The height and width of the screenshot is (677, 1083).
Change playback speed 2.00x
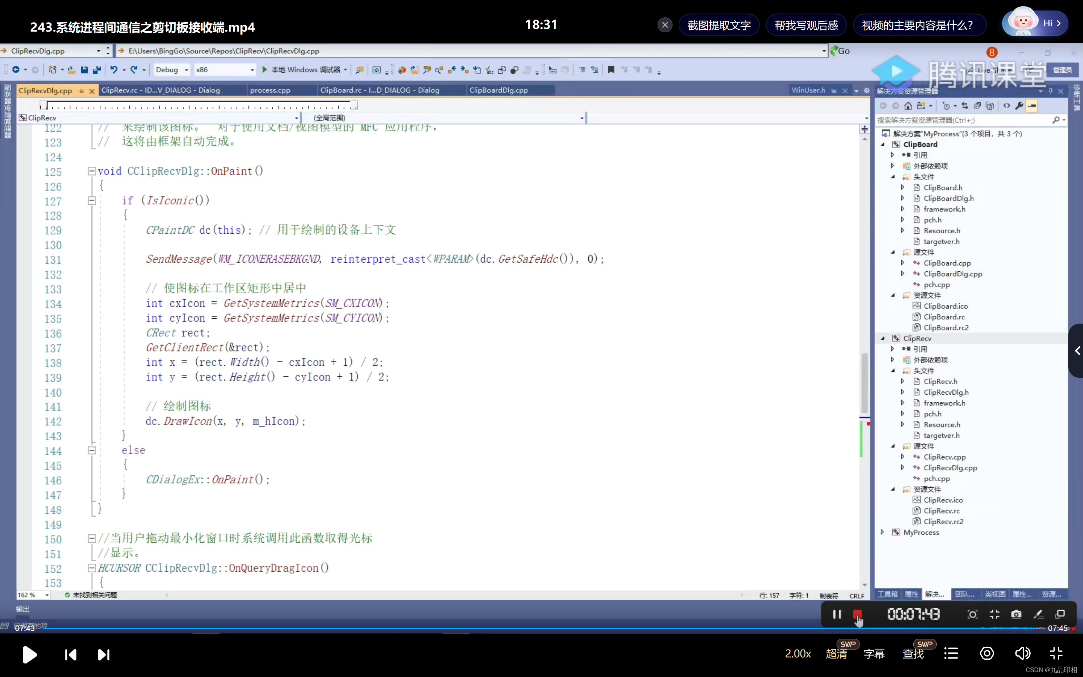[x=797, y=654]
